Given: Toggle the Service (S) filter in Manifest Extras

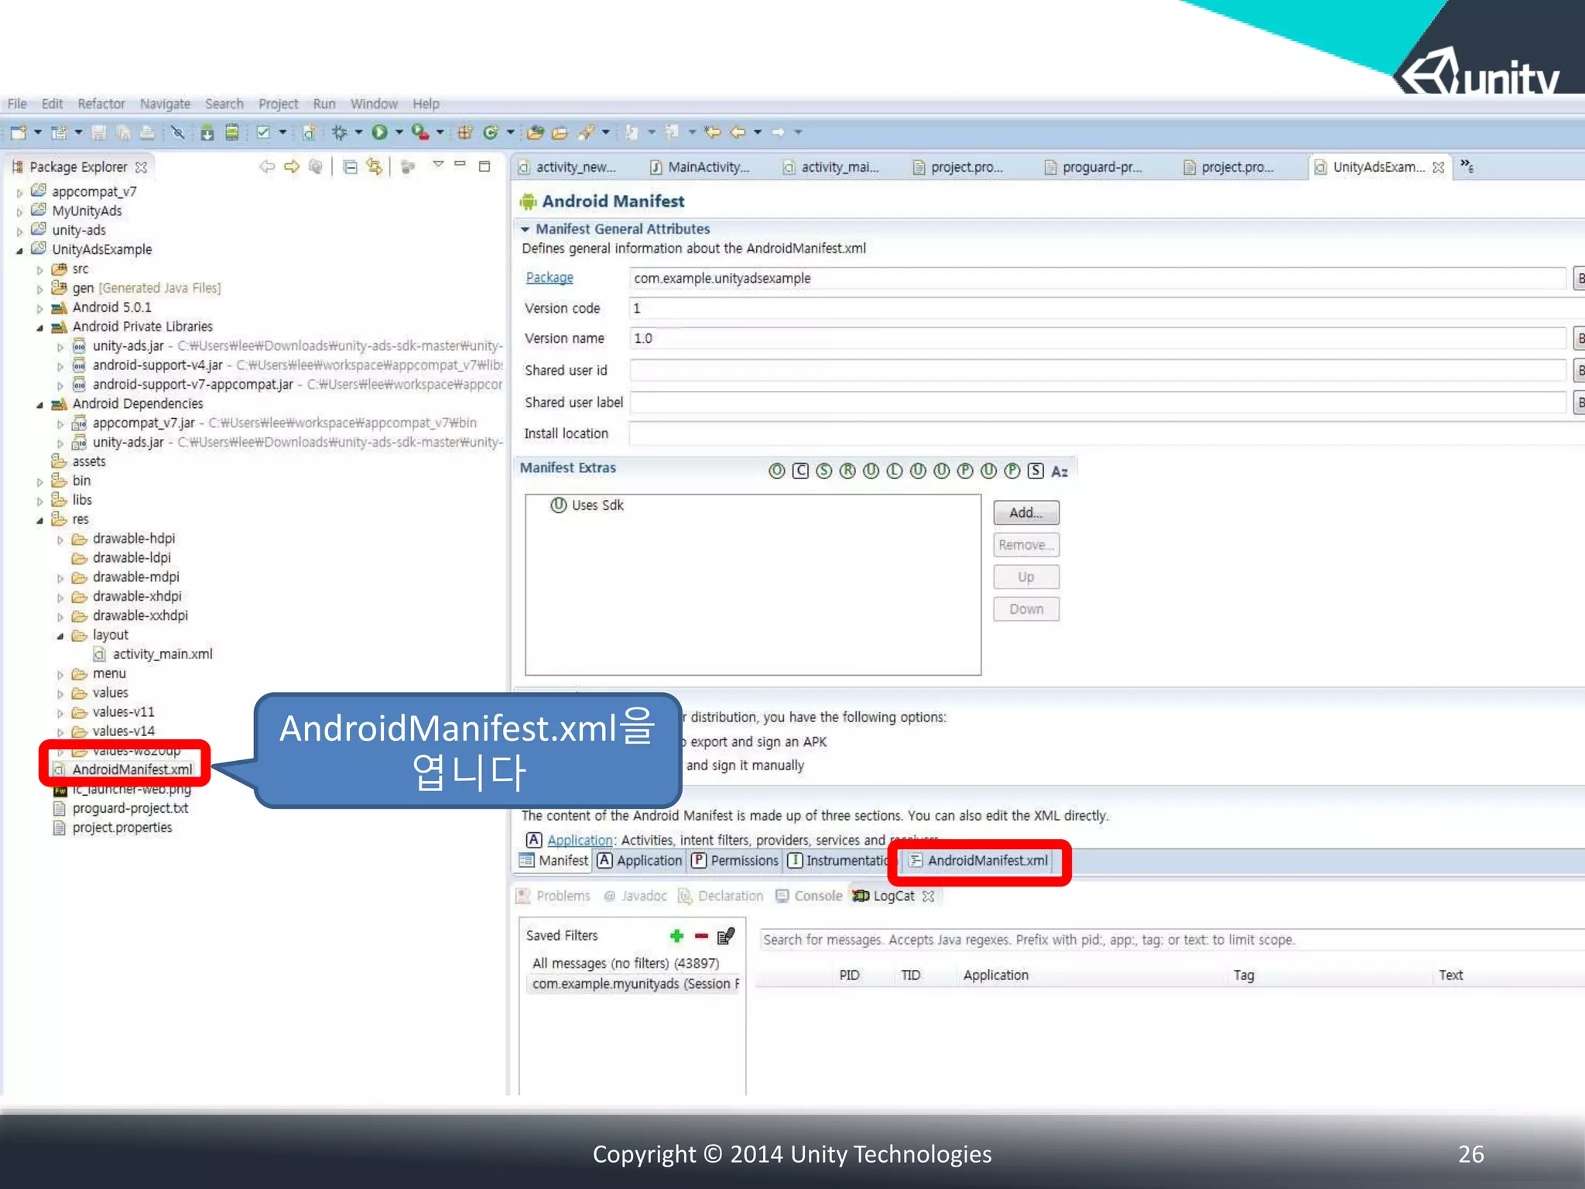Looking at the screenshot, I should click(x=824, y=471).
